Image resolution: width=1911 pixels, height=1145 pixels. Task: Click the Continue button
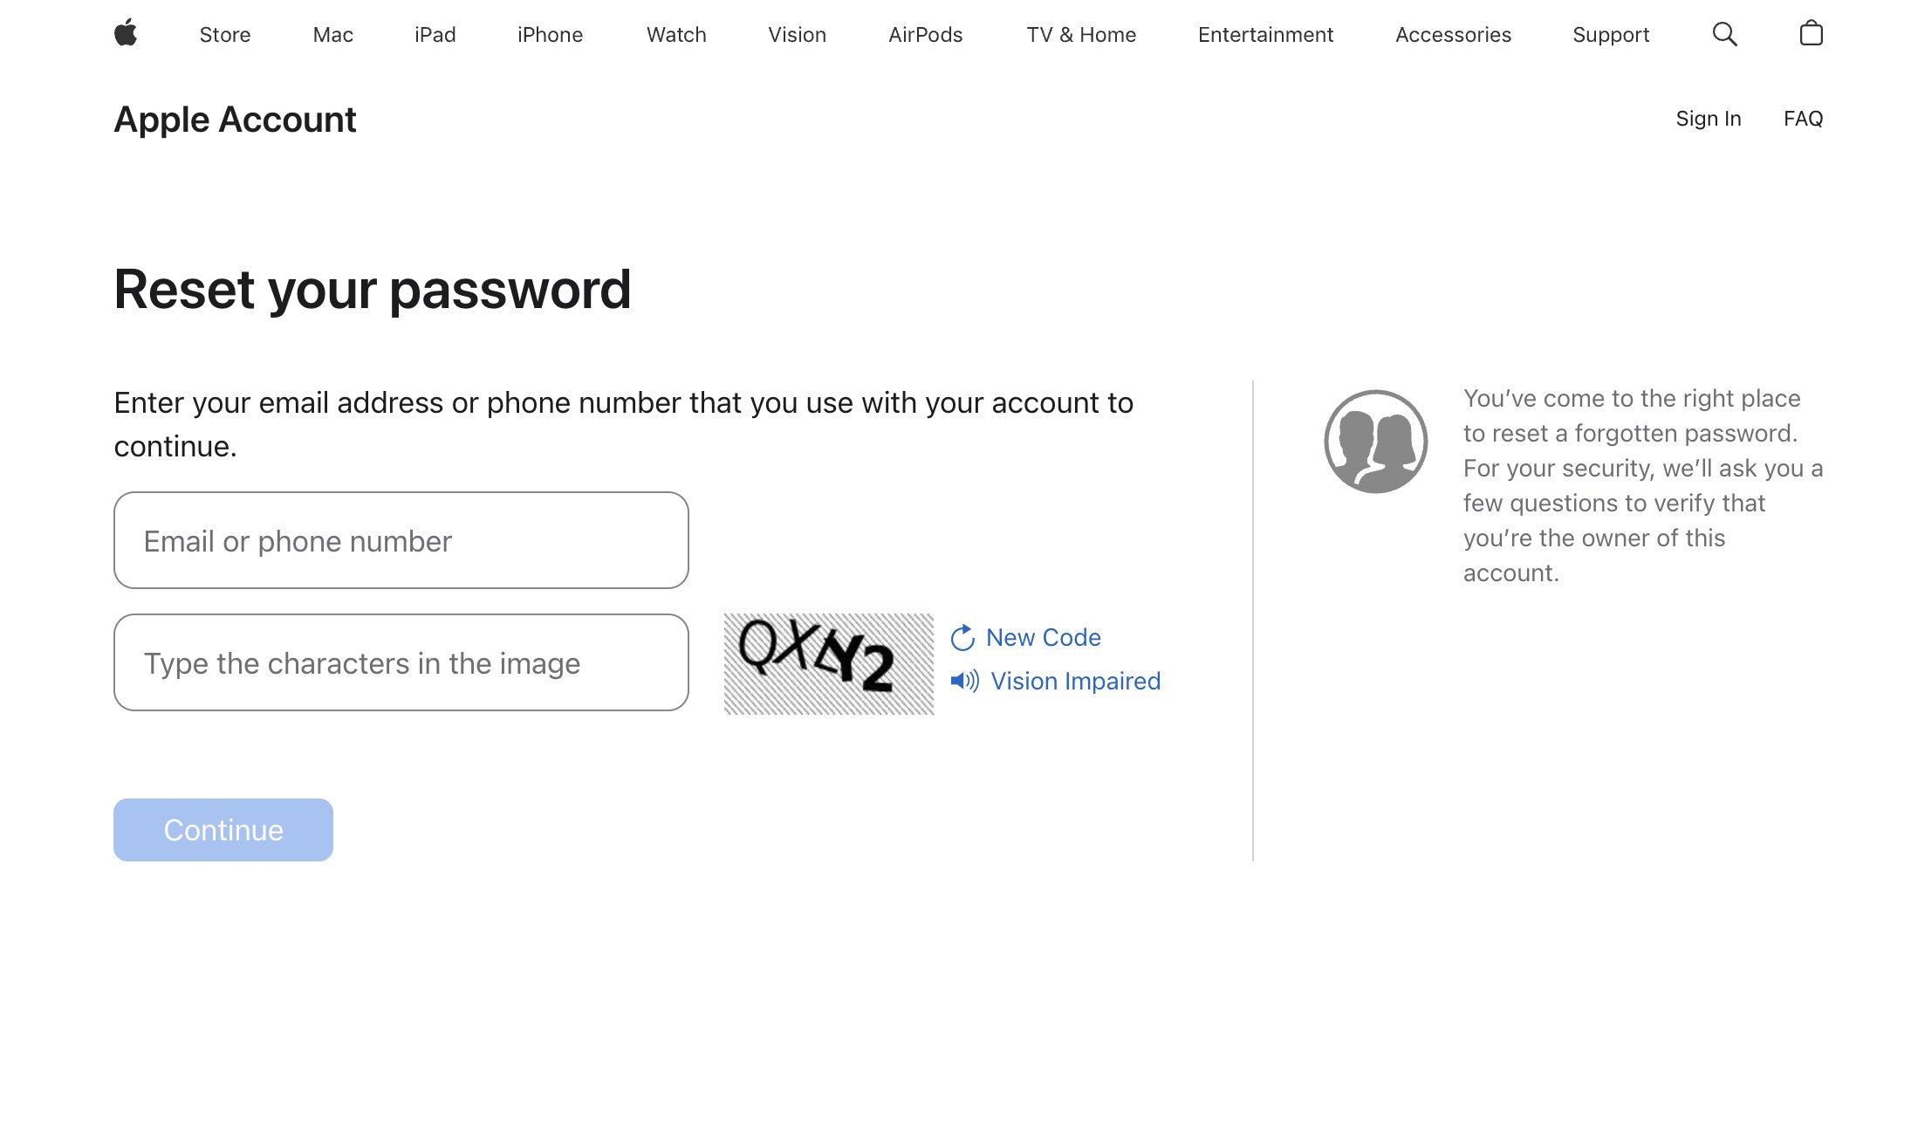(223, 829)
